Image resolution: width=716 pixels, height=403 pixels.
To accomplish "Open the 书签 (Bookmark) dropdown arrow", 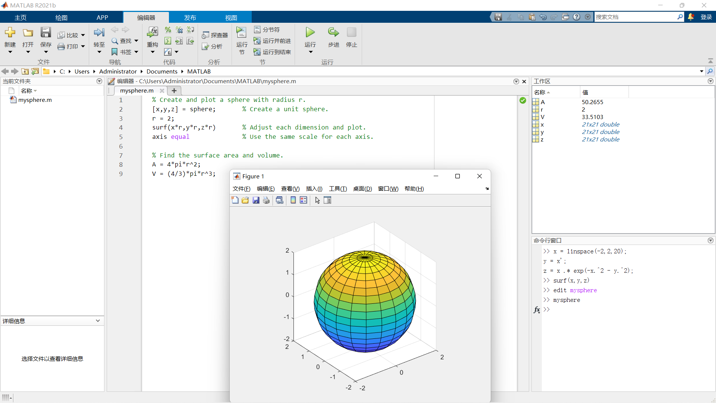I will 136,52.
